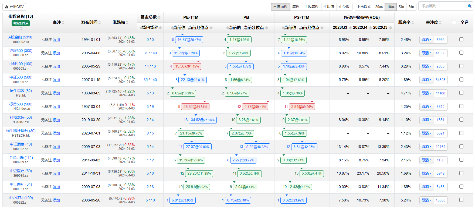Select 平均值 weighting tab
Image resolution: width=475 pixels, height=209 pixels.
pyautogui.click(x=329, y=7)
